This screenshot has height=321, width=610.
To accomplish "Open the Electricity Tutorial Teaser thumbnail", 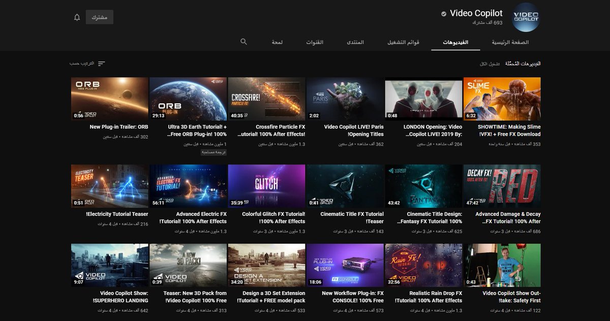I will pyautogui.click(x=110, y=186).
